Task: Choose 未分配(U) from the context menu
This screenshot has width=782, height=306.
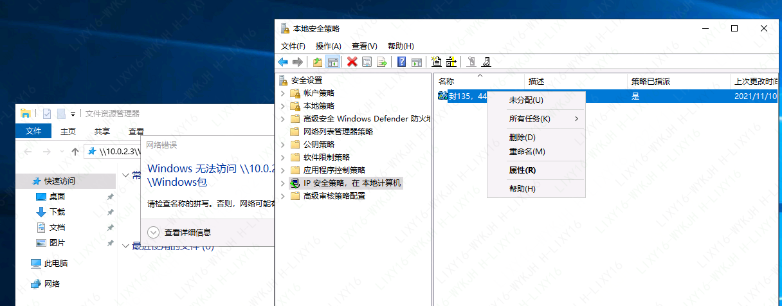Action: coord(537,100)
